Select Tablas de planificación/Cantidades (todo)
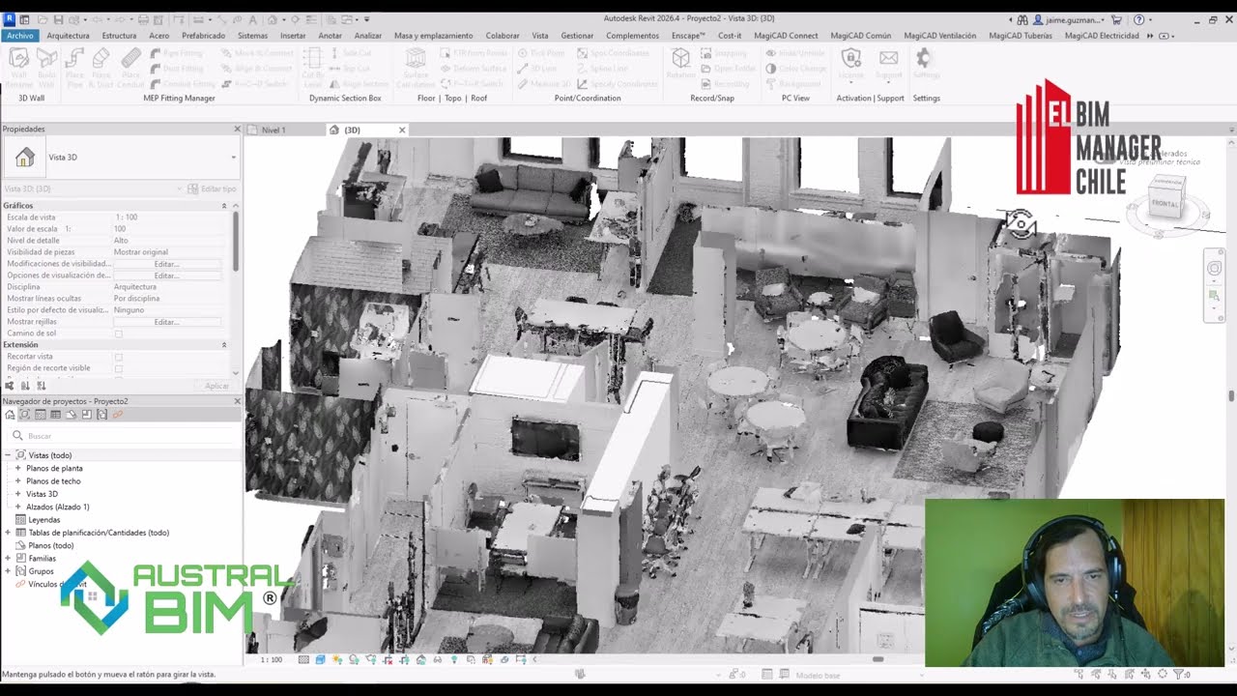Image resolution: width=1237 pixels, height=696 pixels. coord(99,533)
